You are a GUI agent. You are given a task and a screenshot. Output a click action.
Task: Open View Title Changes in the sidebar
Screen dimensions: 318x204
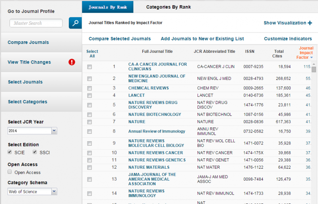tap(29, 62)
